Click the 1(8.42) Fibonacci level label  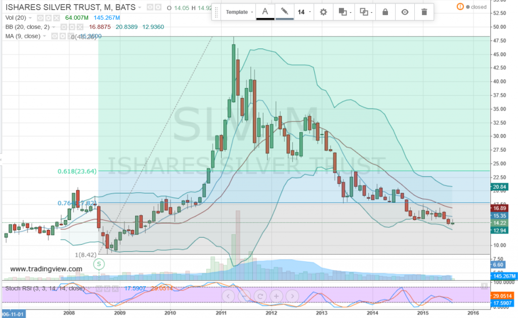pyautogui.click(x=85, y=255)
